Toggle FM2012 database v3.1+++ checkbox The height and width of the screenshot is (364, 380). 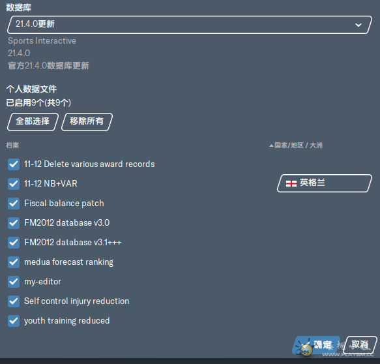(x=14, y=243)
